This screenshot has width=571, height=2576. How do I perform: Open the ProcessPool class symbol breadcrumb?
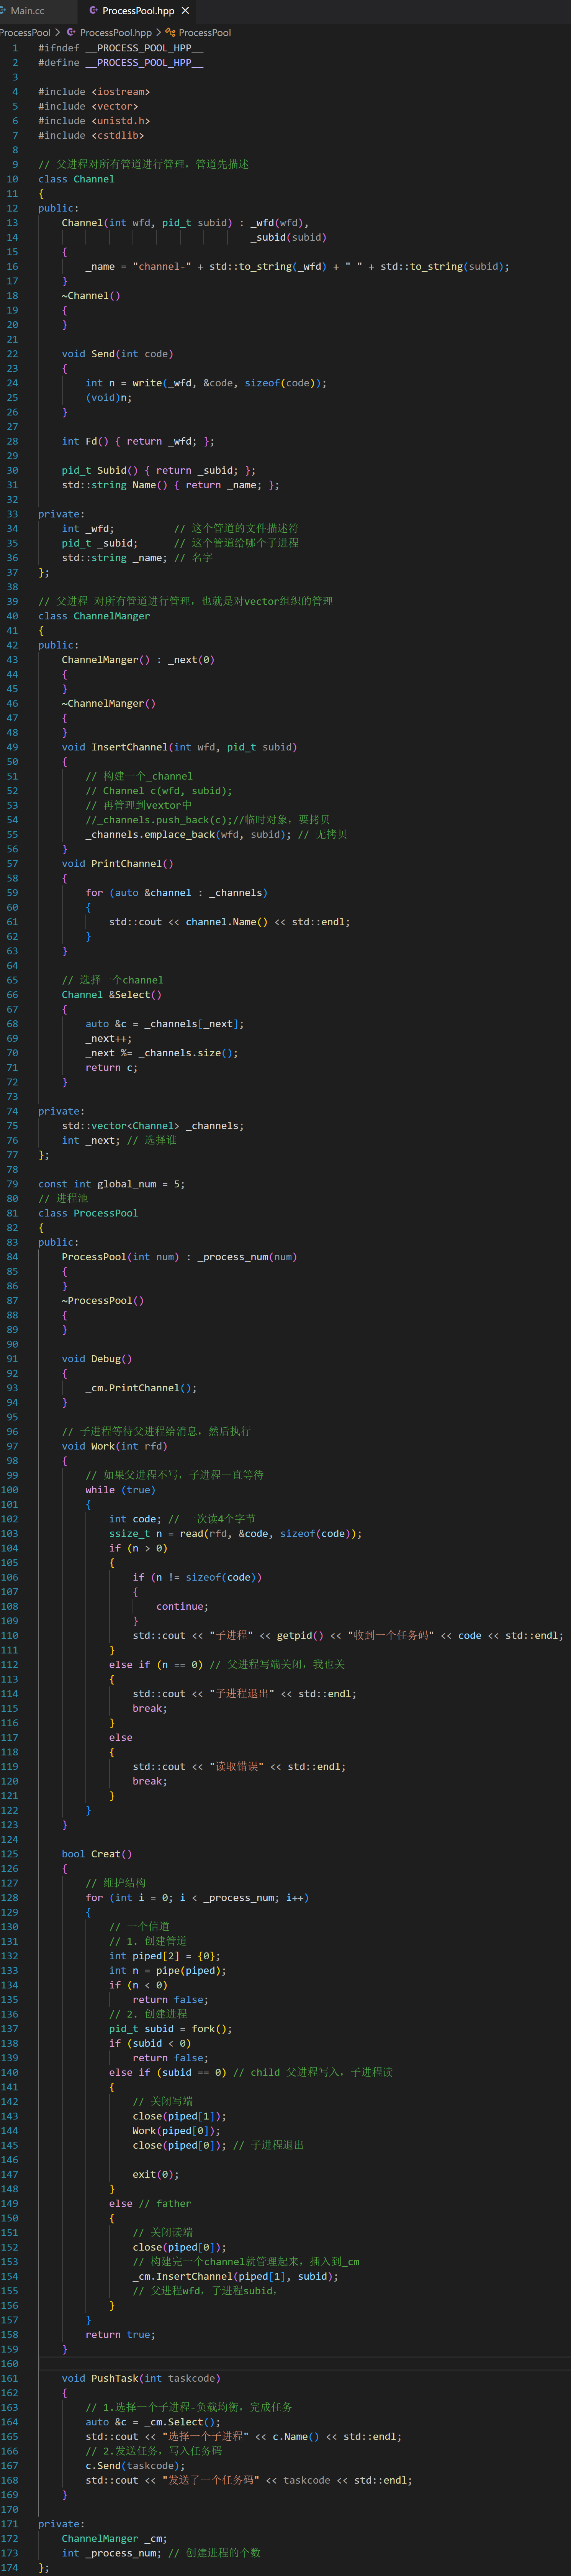204,33
